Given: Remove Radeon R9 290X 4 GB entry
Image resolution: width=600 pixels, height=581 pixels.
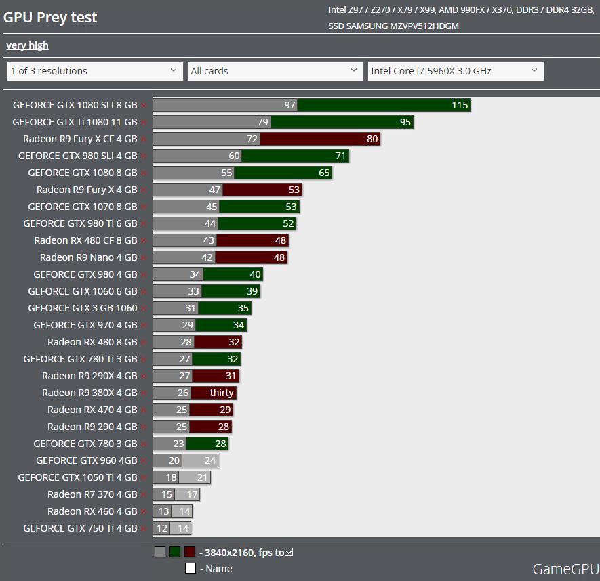Looking at the screenshot, I should click(x=144, y=376).
